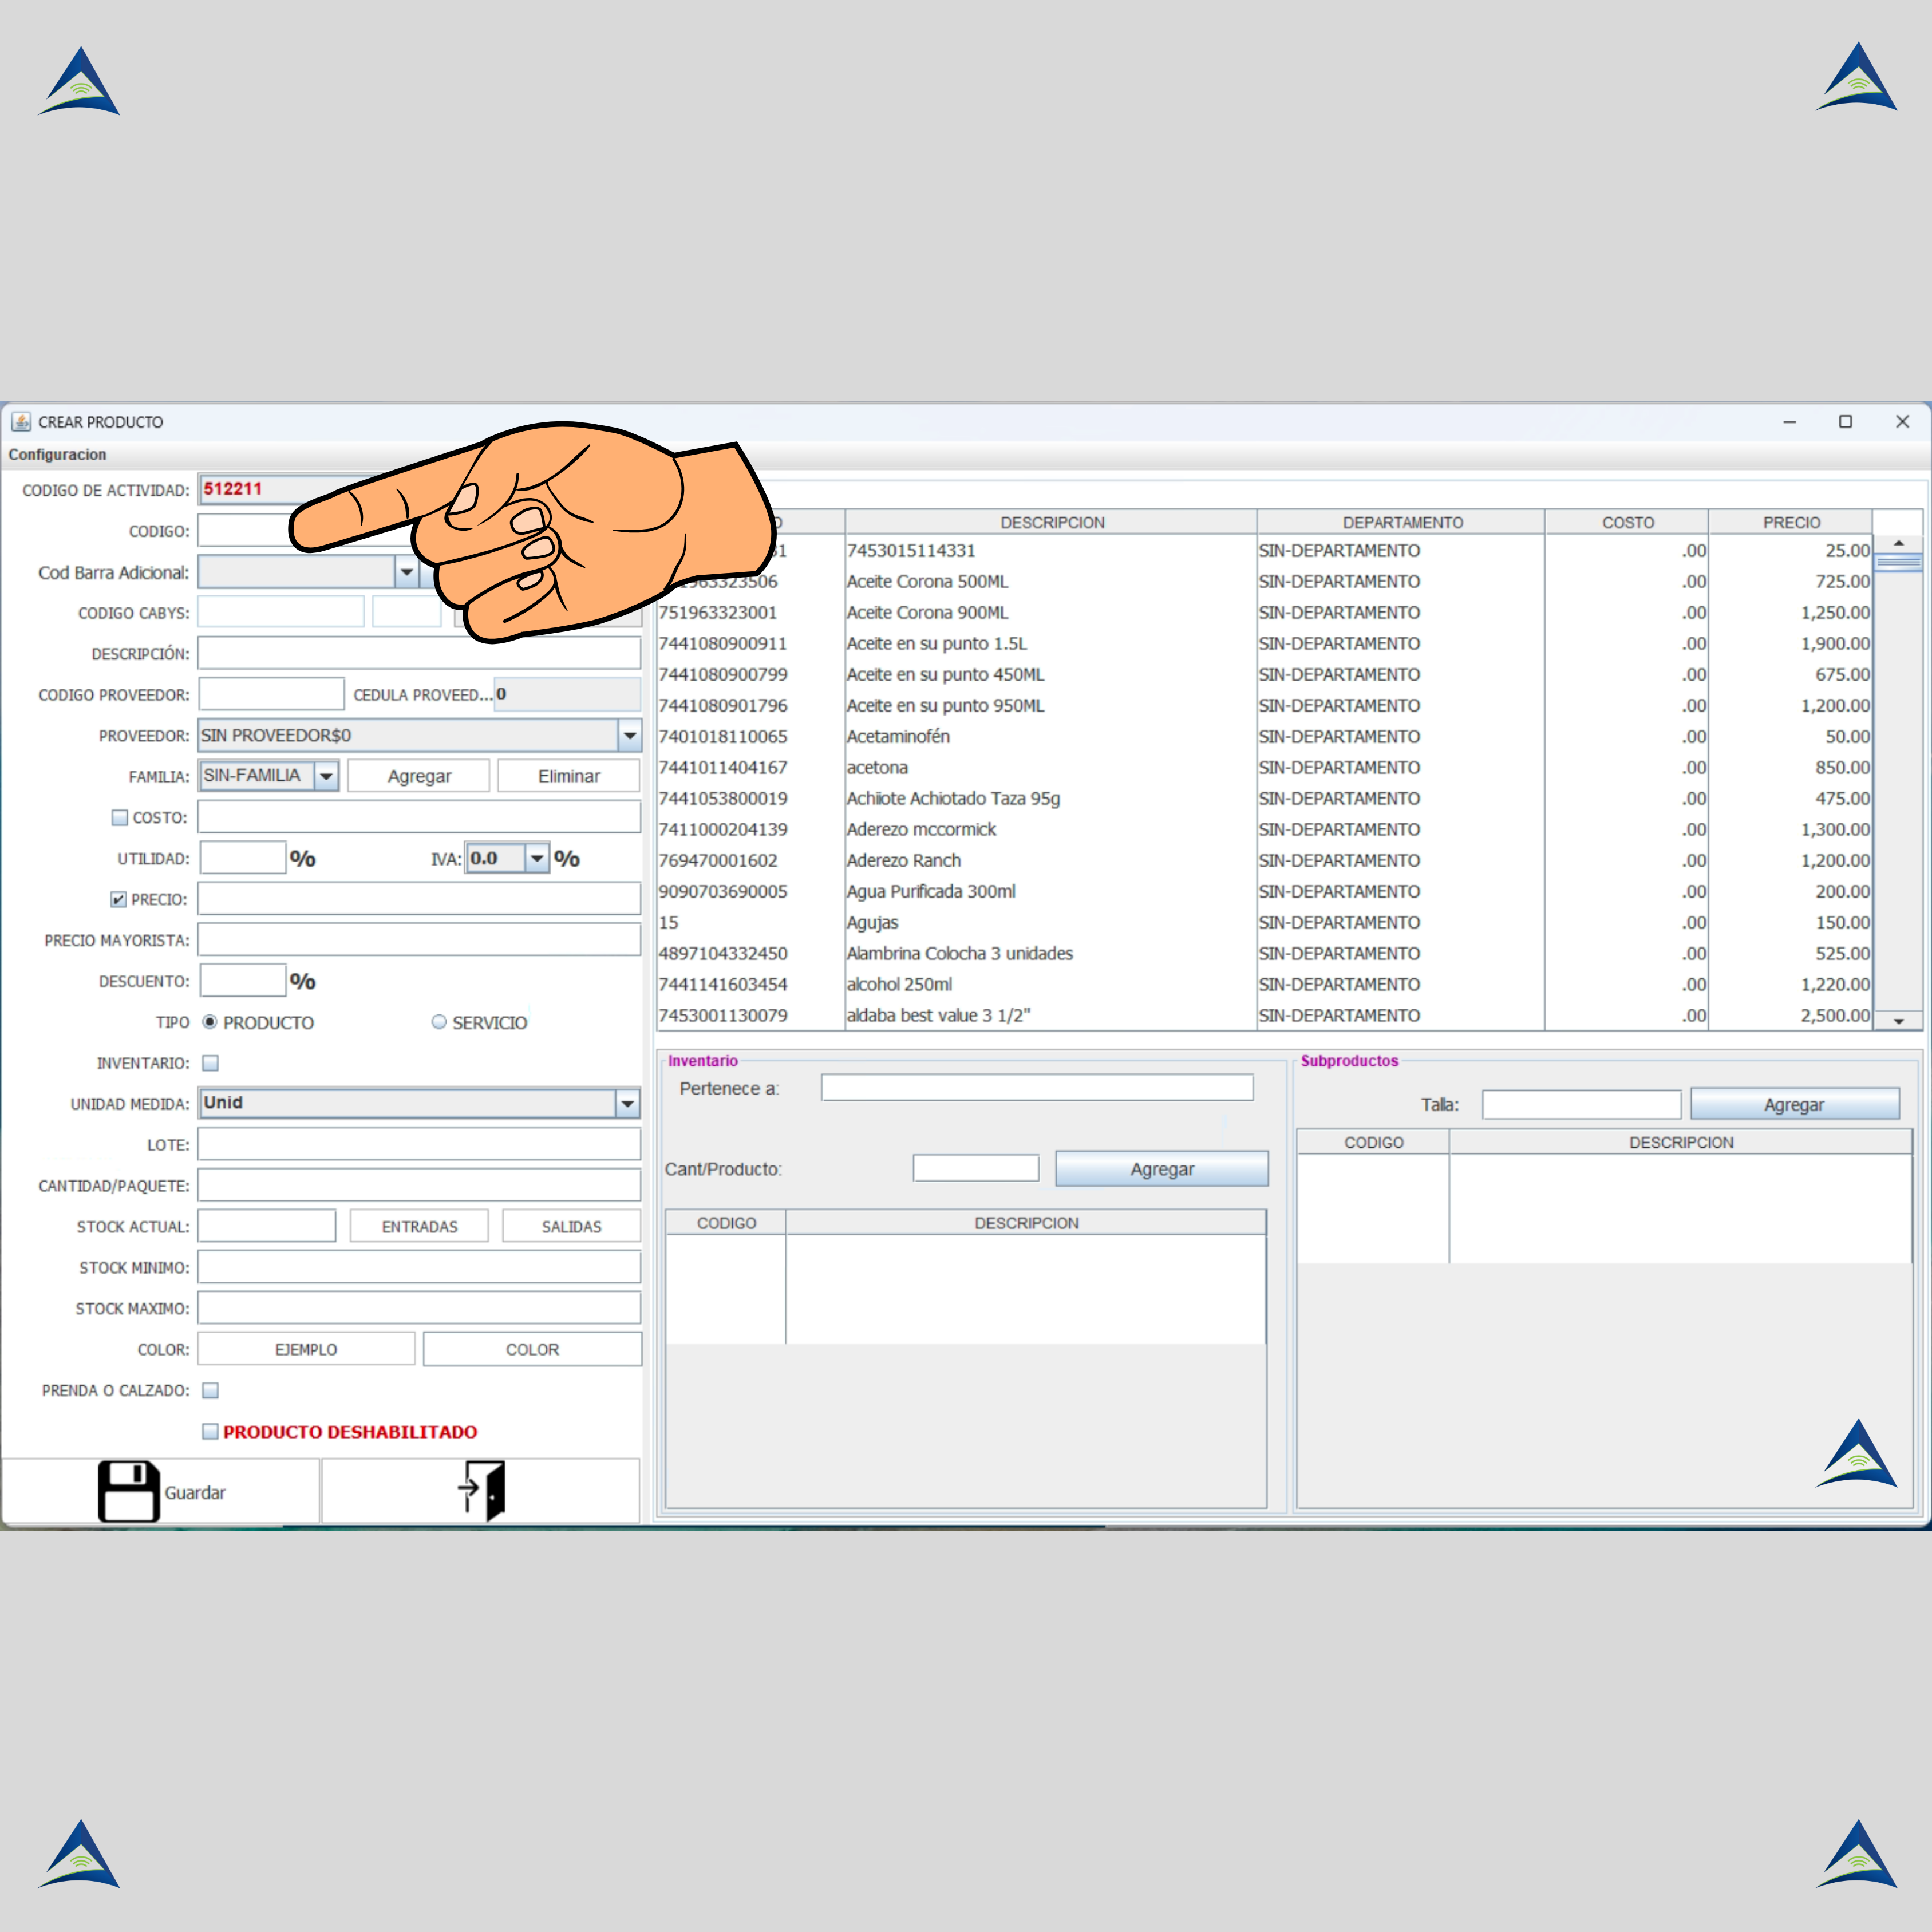Click the PRECIO MAYORISTA field
The width and height of the screenshot is (1932, 1932).
pyautogui.click(x=419, y=940)
